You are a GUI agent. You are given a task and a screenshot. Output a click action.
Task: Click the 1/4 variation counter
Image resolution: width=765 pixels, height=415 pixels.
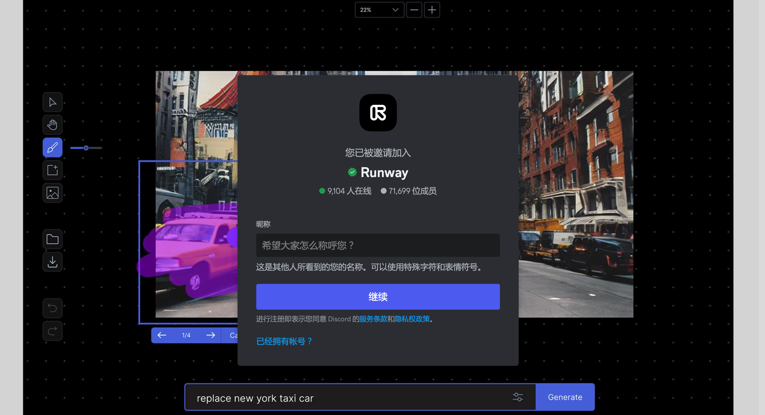point(186,335)
